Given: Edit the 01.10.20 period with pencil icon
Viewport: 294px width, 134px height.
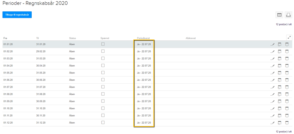Looking at the screenshot, I should 272,108.
